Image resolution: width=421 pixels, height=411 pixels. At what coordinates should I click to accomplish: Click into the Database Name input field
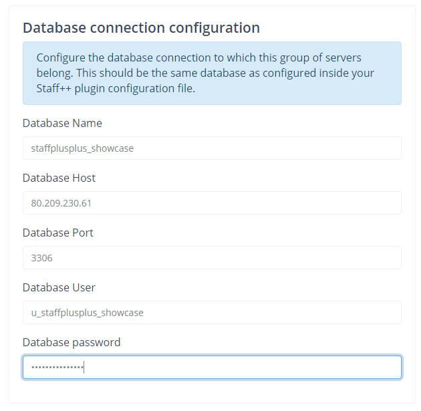(x=212, y=148)
